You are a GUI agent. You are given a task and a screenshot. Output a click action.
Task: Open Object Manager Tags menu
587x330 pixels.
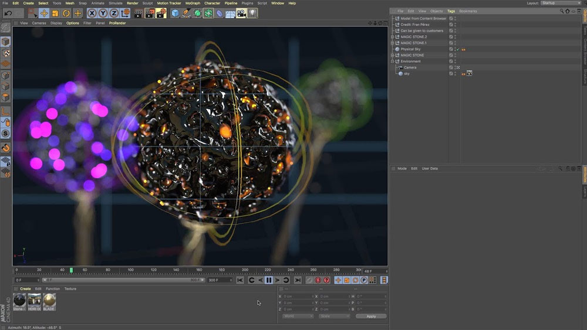(x=451, y=11)
